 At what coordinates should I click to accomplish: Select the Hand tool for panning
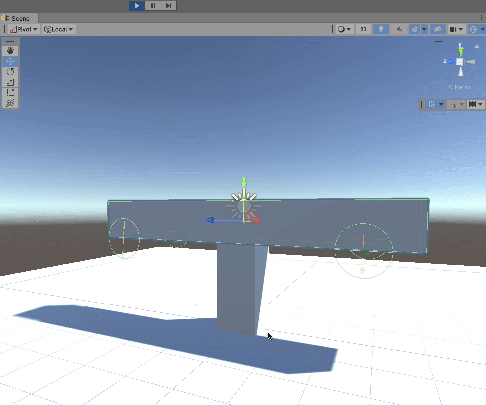click(10, 50)
